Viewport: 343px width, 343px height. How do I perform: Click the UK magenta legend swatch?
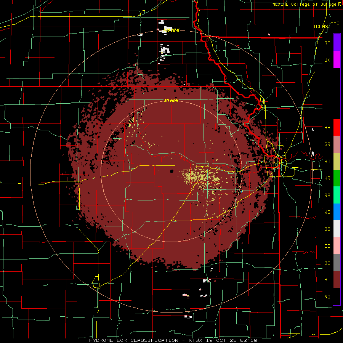pos(337,60)
